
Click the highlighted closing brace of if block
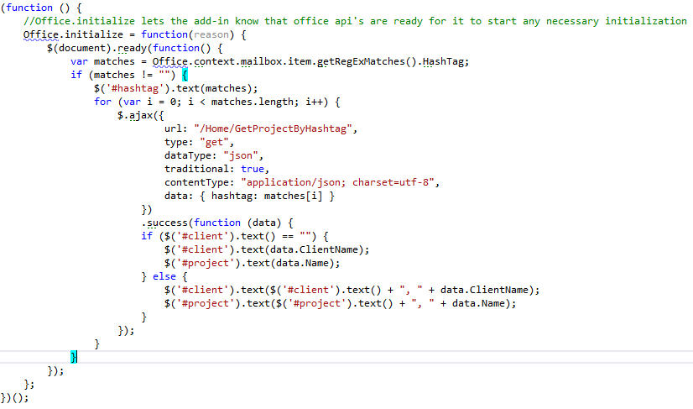click(x=74, y=358)
